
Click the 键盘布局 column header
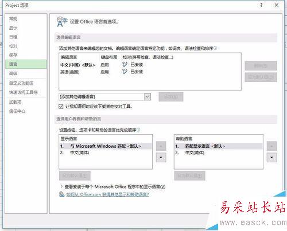[109, 57]
